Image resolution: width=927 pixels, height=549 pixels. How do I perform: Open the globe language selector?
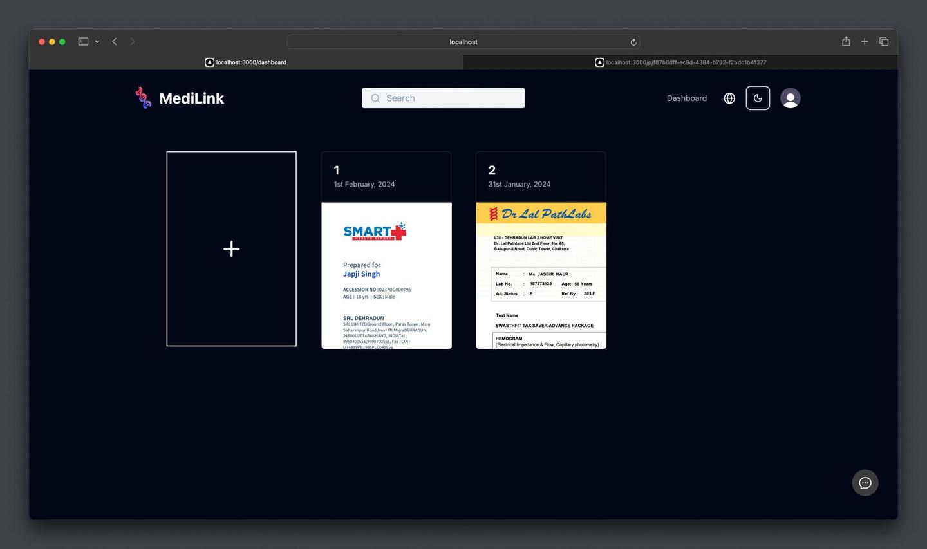(729, 98)
